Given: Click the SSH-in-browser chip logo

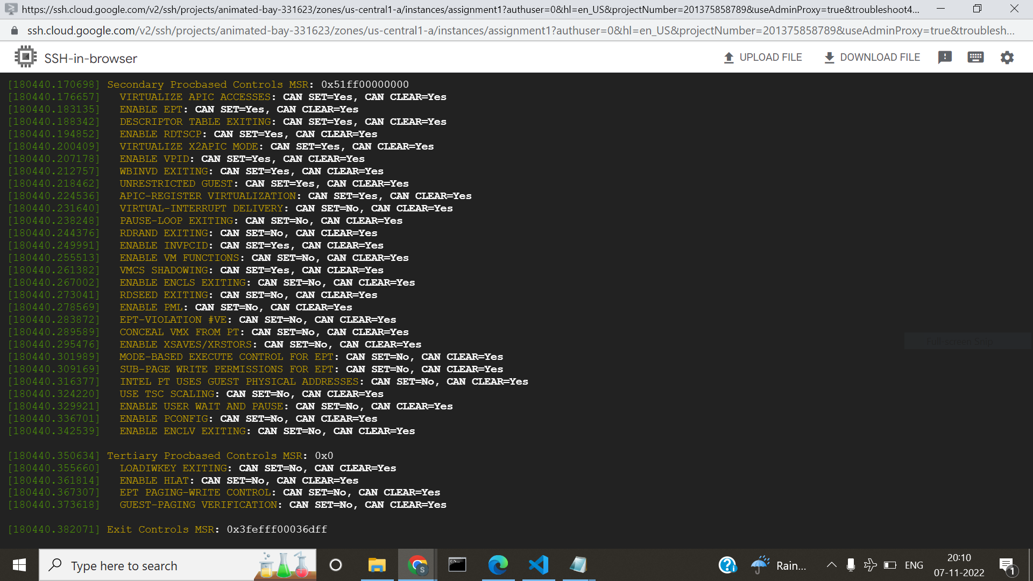Looking at the screenshot, I should click(25, 56).
